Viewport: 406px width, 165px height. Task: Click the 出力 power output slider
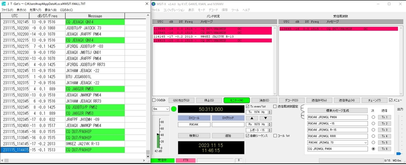pos(399,135)
